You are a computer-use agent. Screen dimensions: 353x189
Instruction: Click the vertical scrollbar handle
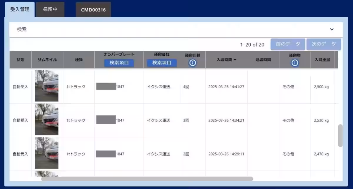[340, 135]
